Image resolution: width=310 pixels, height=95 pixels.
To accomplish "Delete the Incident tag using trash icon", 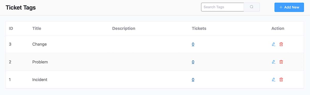I will click(x=281, y=80).
